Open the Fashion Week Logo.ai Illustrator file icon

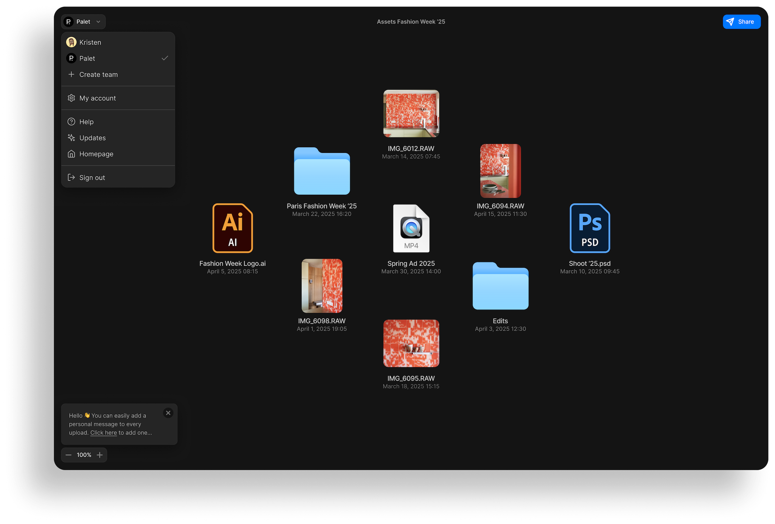coord(232,228)
